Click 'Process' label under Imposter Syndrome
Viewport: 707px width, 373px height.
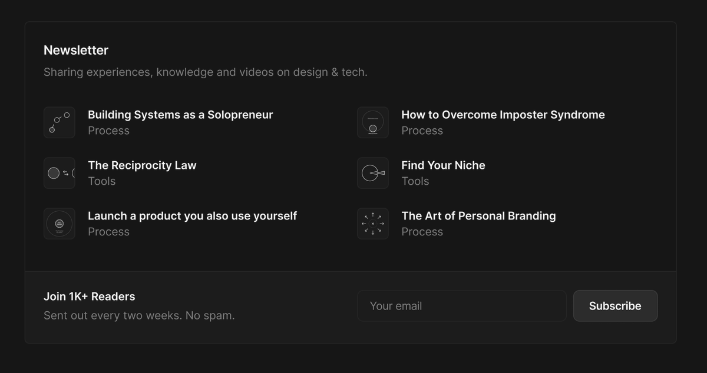coord(422,131)
